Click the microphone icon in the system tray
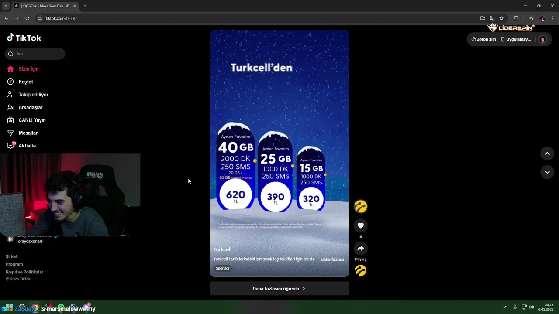This screenshot has width=559, height=314. click(x=515, y=307)
